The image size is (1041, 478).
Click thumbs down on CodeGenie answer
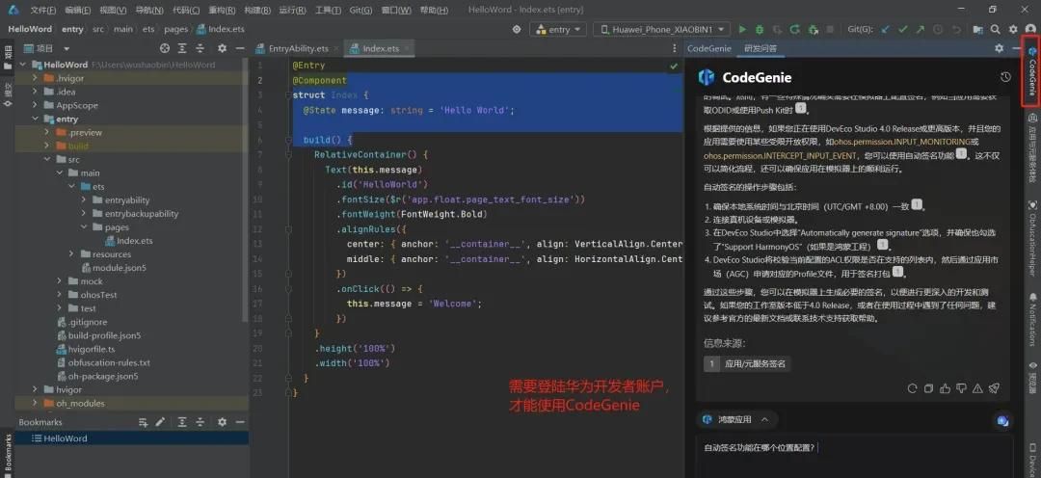[x=961, y=388]
